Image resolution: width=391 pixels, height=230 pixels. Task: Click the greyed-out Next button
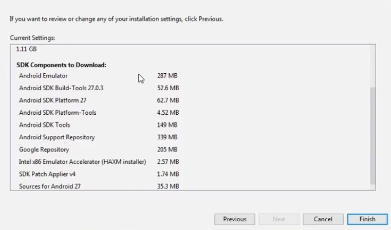click(278, 219)
